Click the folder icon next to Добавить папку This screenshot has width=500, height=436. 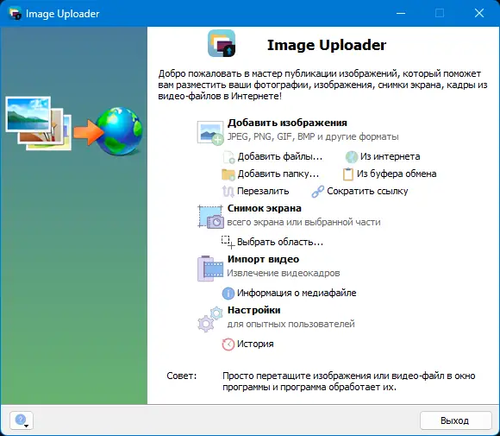click(228, 174)
